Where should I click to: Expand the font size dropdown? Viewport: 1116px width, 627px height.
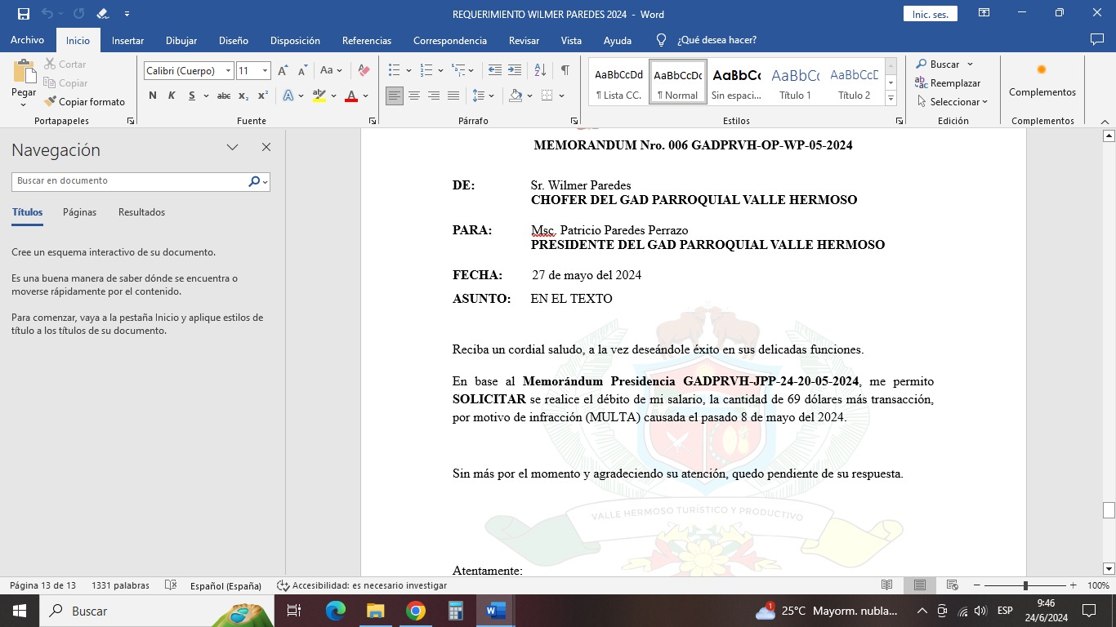pos(265,71)
